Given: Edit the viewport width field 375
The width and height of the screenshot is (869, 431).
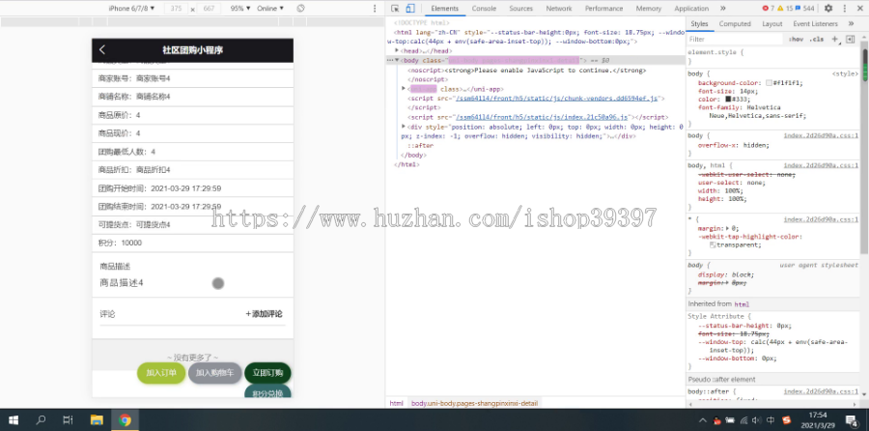Looking at the screenshot, I should 177,9.
